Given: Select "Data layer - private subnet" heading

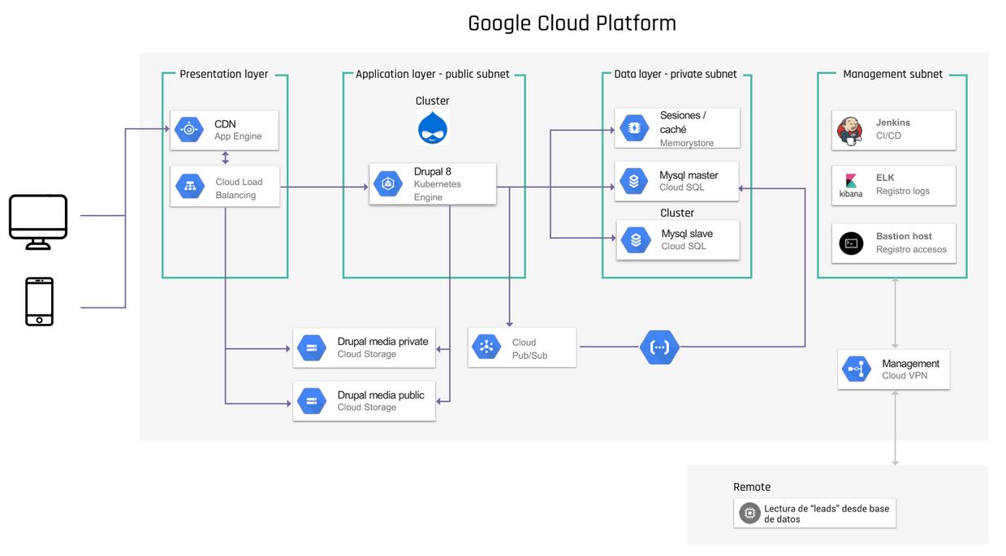Looking at the screenshot, I should point(676,74).
